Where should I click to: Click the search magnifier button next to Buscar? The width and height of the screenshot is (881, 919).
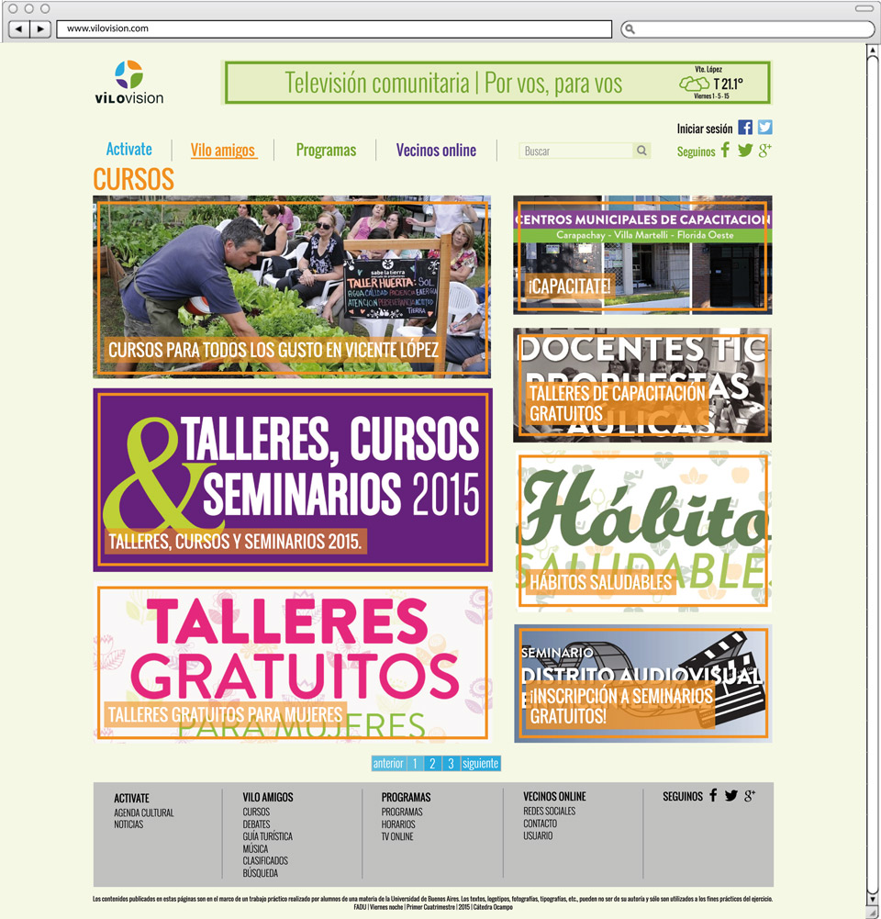click(641, 151)
